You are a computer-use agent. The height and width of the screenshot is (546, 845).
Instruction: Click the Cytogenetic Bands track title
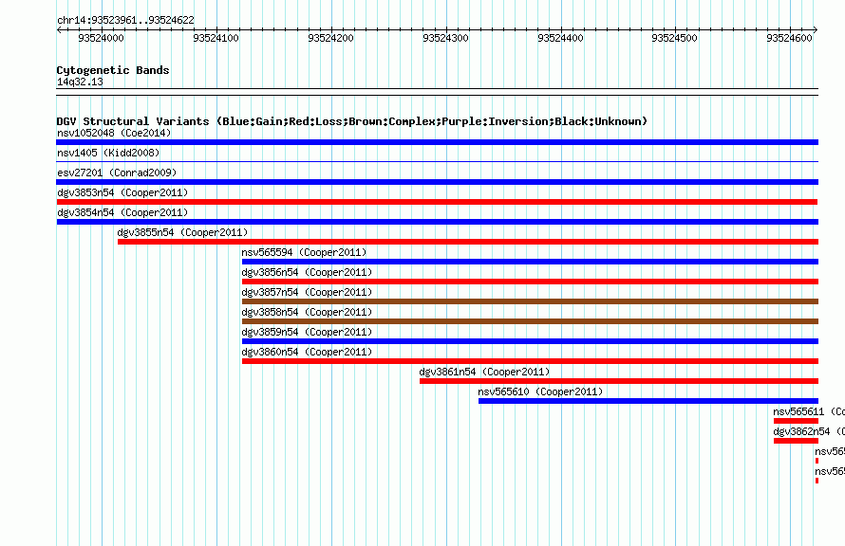tap(113, 70)
